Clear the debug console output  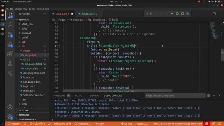pyautogui.click(x=209, y=96)
